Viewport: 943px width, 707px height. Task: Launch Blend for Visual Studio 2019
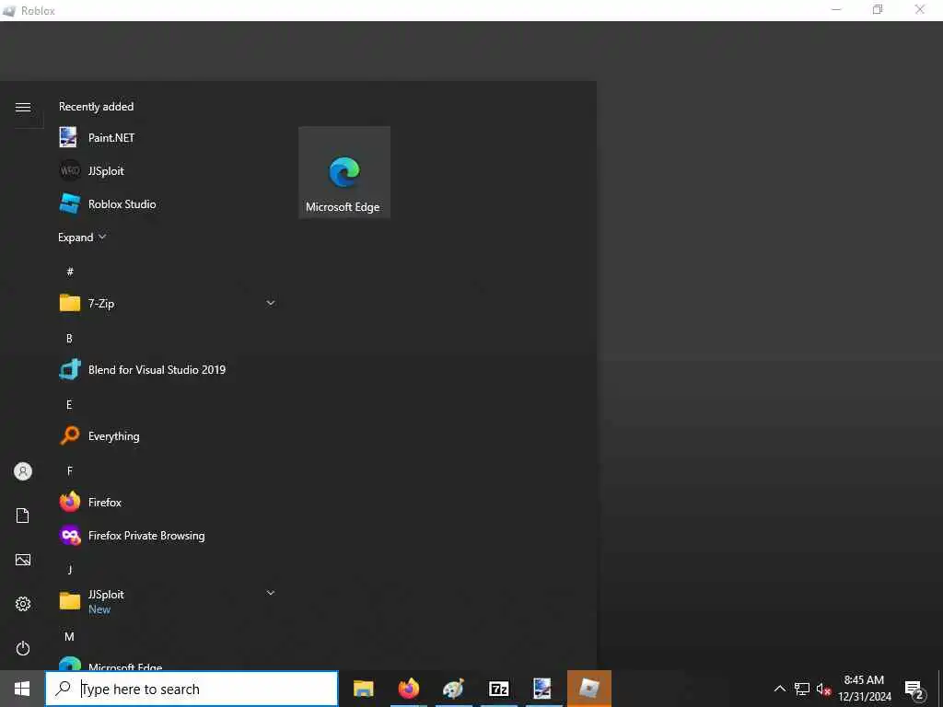coord(169,370)
